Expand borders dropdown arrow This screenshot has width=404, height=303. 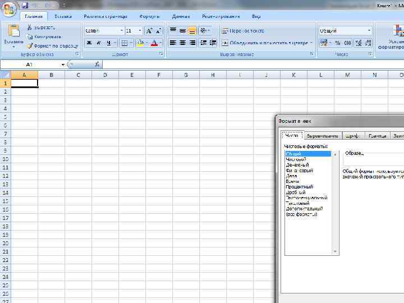pyautogui.click(x=131, y=43)
